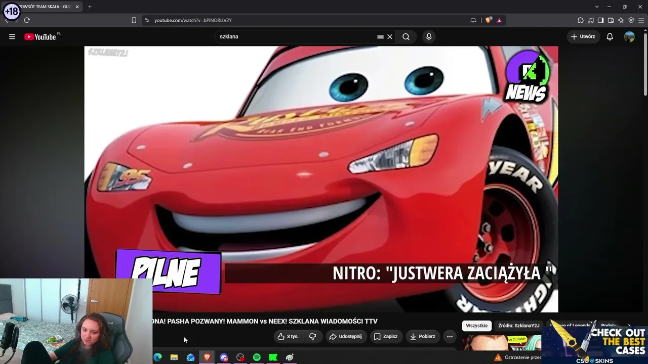
Task: Open the round clock-like app in taskbar
Action: (x=240, y=357)
